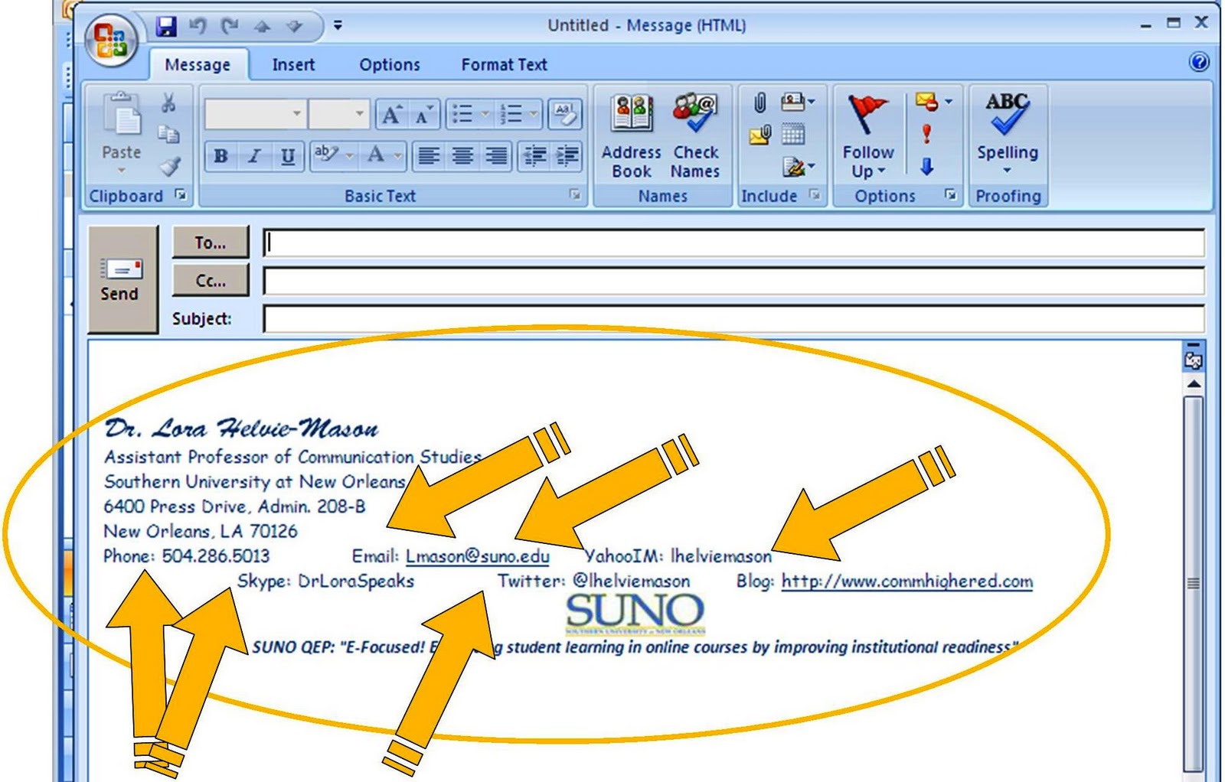Grow the font with the larger A icon
1225x782 pixels.
[391, 115]
